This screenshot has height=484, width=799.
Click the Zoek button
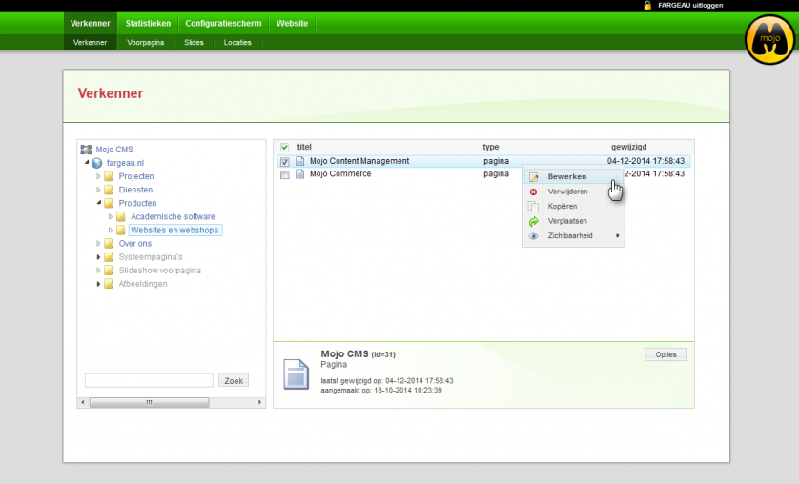point(234,381)
